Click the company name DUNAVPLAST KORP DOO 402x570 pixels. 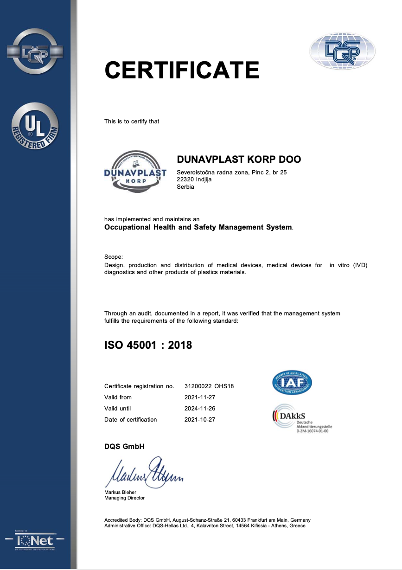[239, 160]
